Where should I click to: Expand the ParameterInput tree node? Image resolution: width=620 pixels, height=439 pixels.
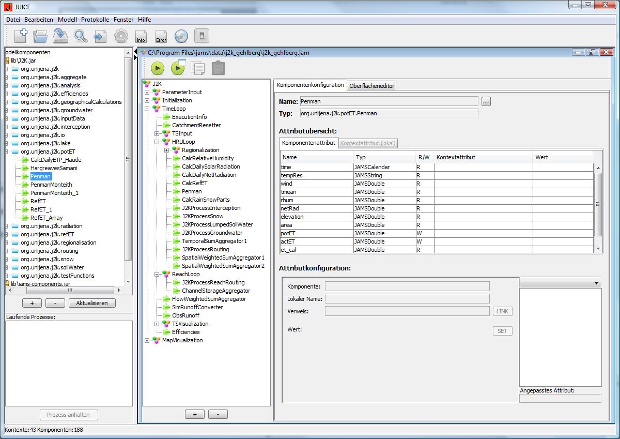147,92
